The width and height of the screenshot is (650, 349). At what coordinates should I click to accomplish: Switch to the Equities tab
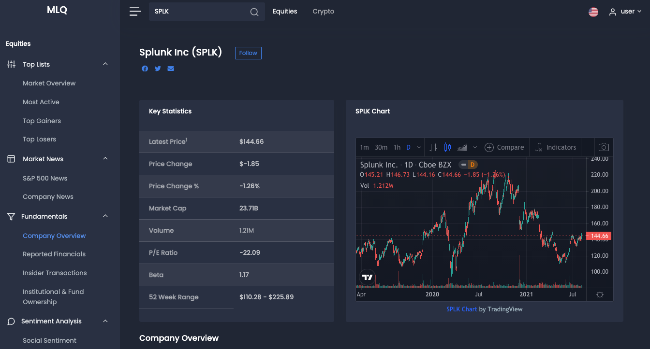coord(285,12)
